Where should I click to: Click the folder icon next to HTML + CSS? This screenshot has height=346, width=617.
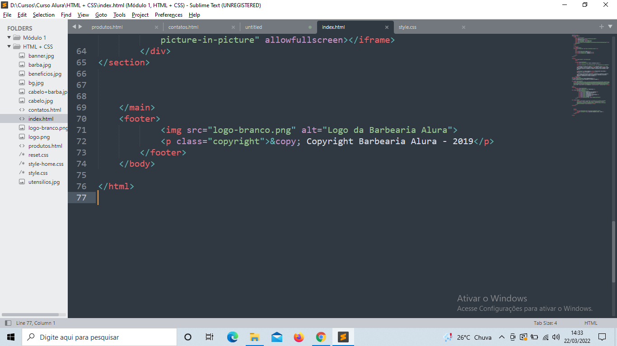(17, 46)
